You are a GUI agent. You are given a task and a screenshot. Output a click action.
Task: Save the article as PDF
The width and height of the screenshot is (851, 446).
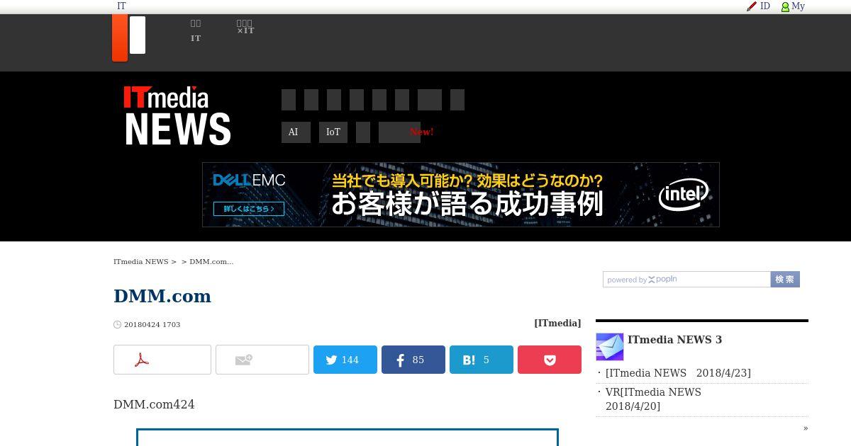(x=162, y=360)
